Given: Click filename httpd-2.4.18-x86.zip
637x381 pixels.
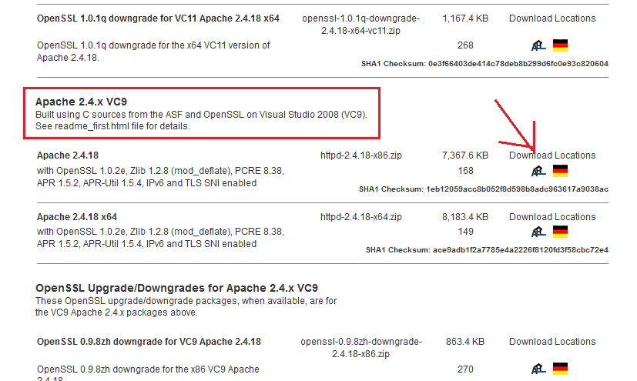Looking at the screenshot, I should tap(360, 155).
